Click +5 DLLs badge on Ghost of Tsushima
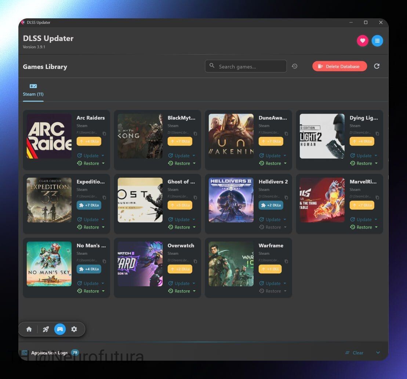This screenshot has height=379, width=407. (x=180, y=205)
